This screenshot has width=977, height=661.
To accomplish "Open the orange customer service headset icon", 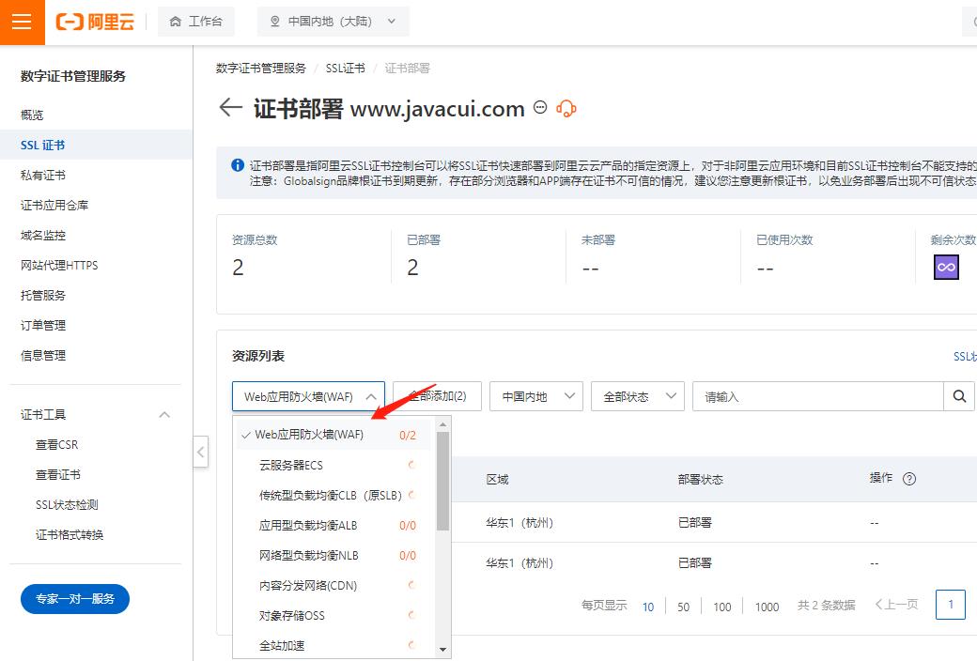I will (566, 108).
